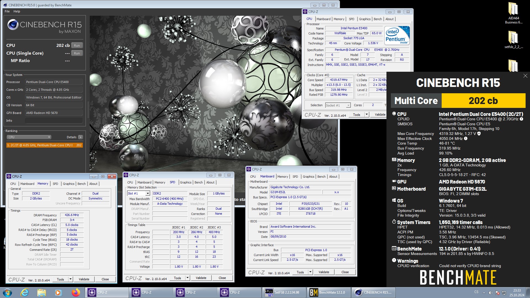Open Windows Explorer folder in taskbar
This screenshot has width=530, height=298.
pyautogui.click(x=41, y=292)
